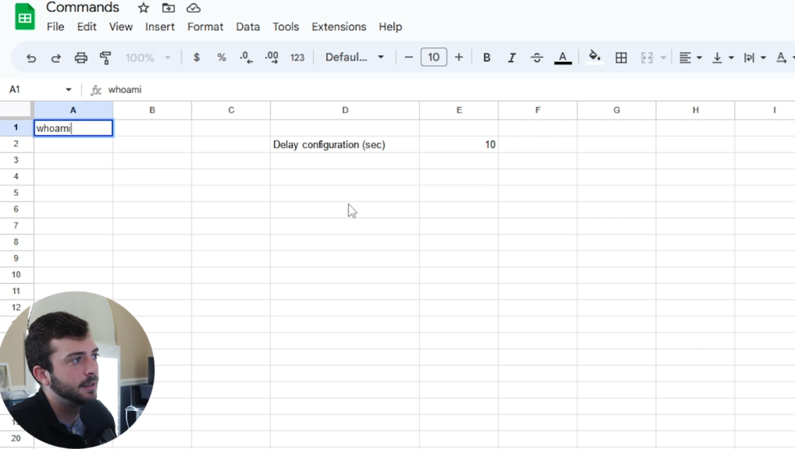Open merge type dropdown arrow
795x449 pixels.
(663, 57)
